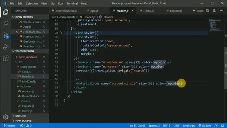Open Card.js in the file tree
The image size is (227, 128).
tap(30, 72)
